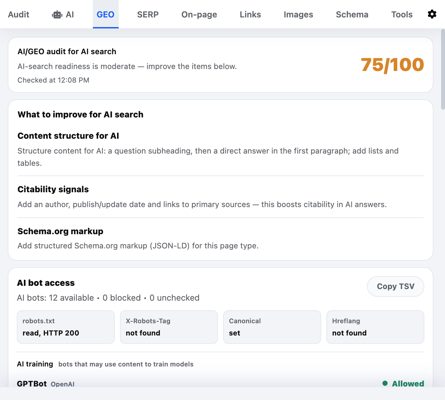This screenshot has width=445, height=400.
Task: Click the 'What to improve for AI search' heading
Action: point(81,115)
